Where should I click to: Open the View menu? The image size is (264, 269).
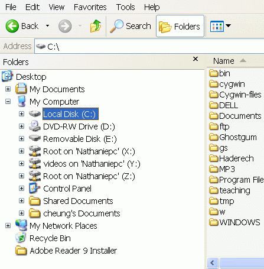click(x=57, y=7)
